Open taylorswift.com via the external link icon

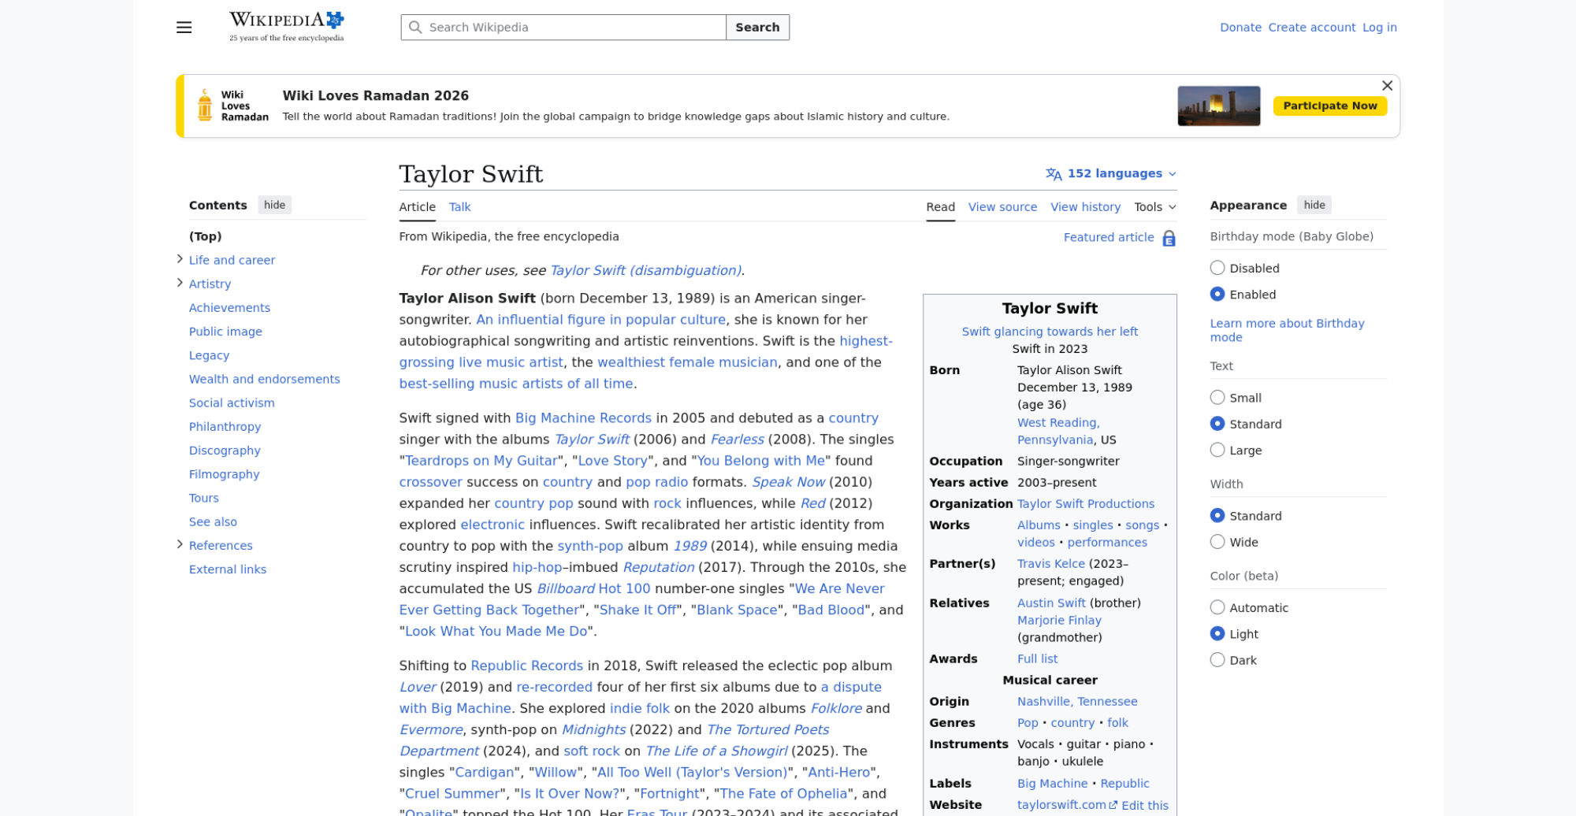[1113, 805]
